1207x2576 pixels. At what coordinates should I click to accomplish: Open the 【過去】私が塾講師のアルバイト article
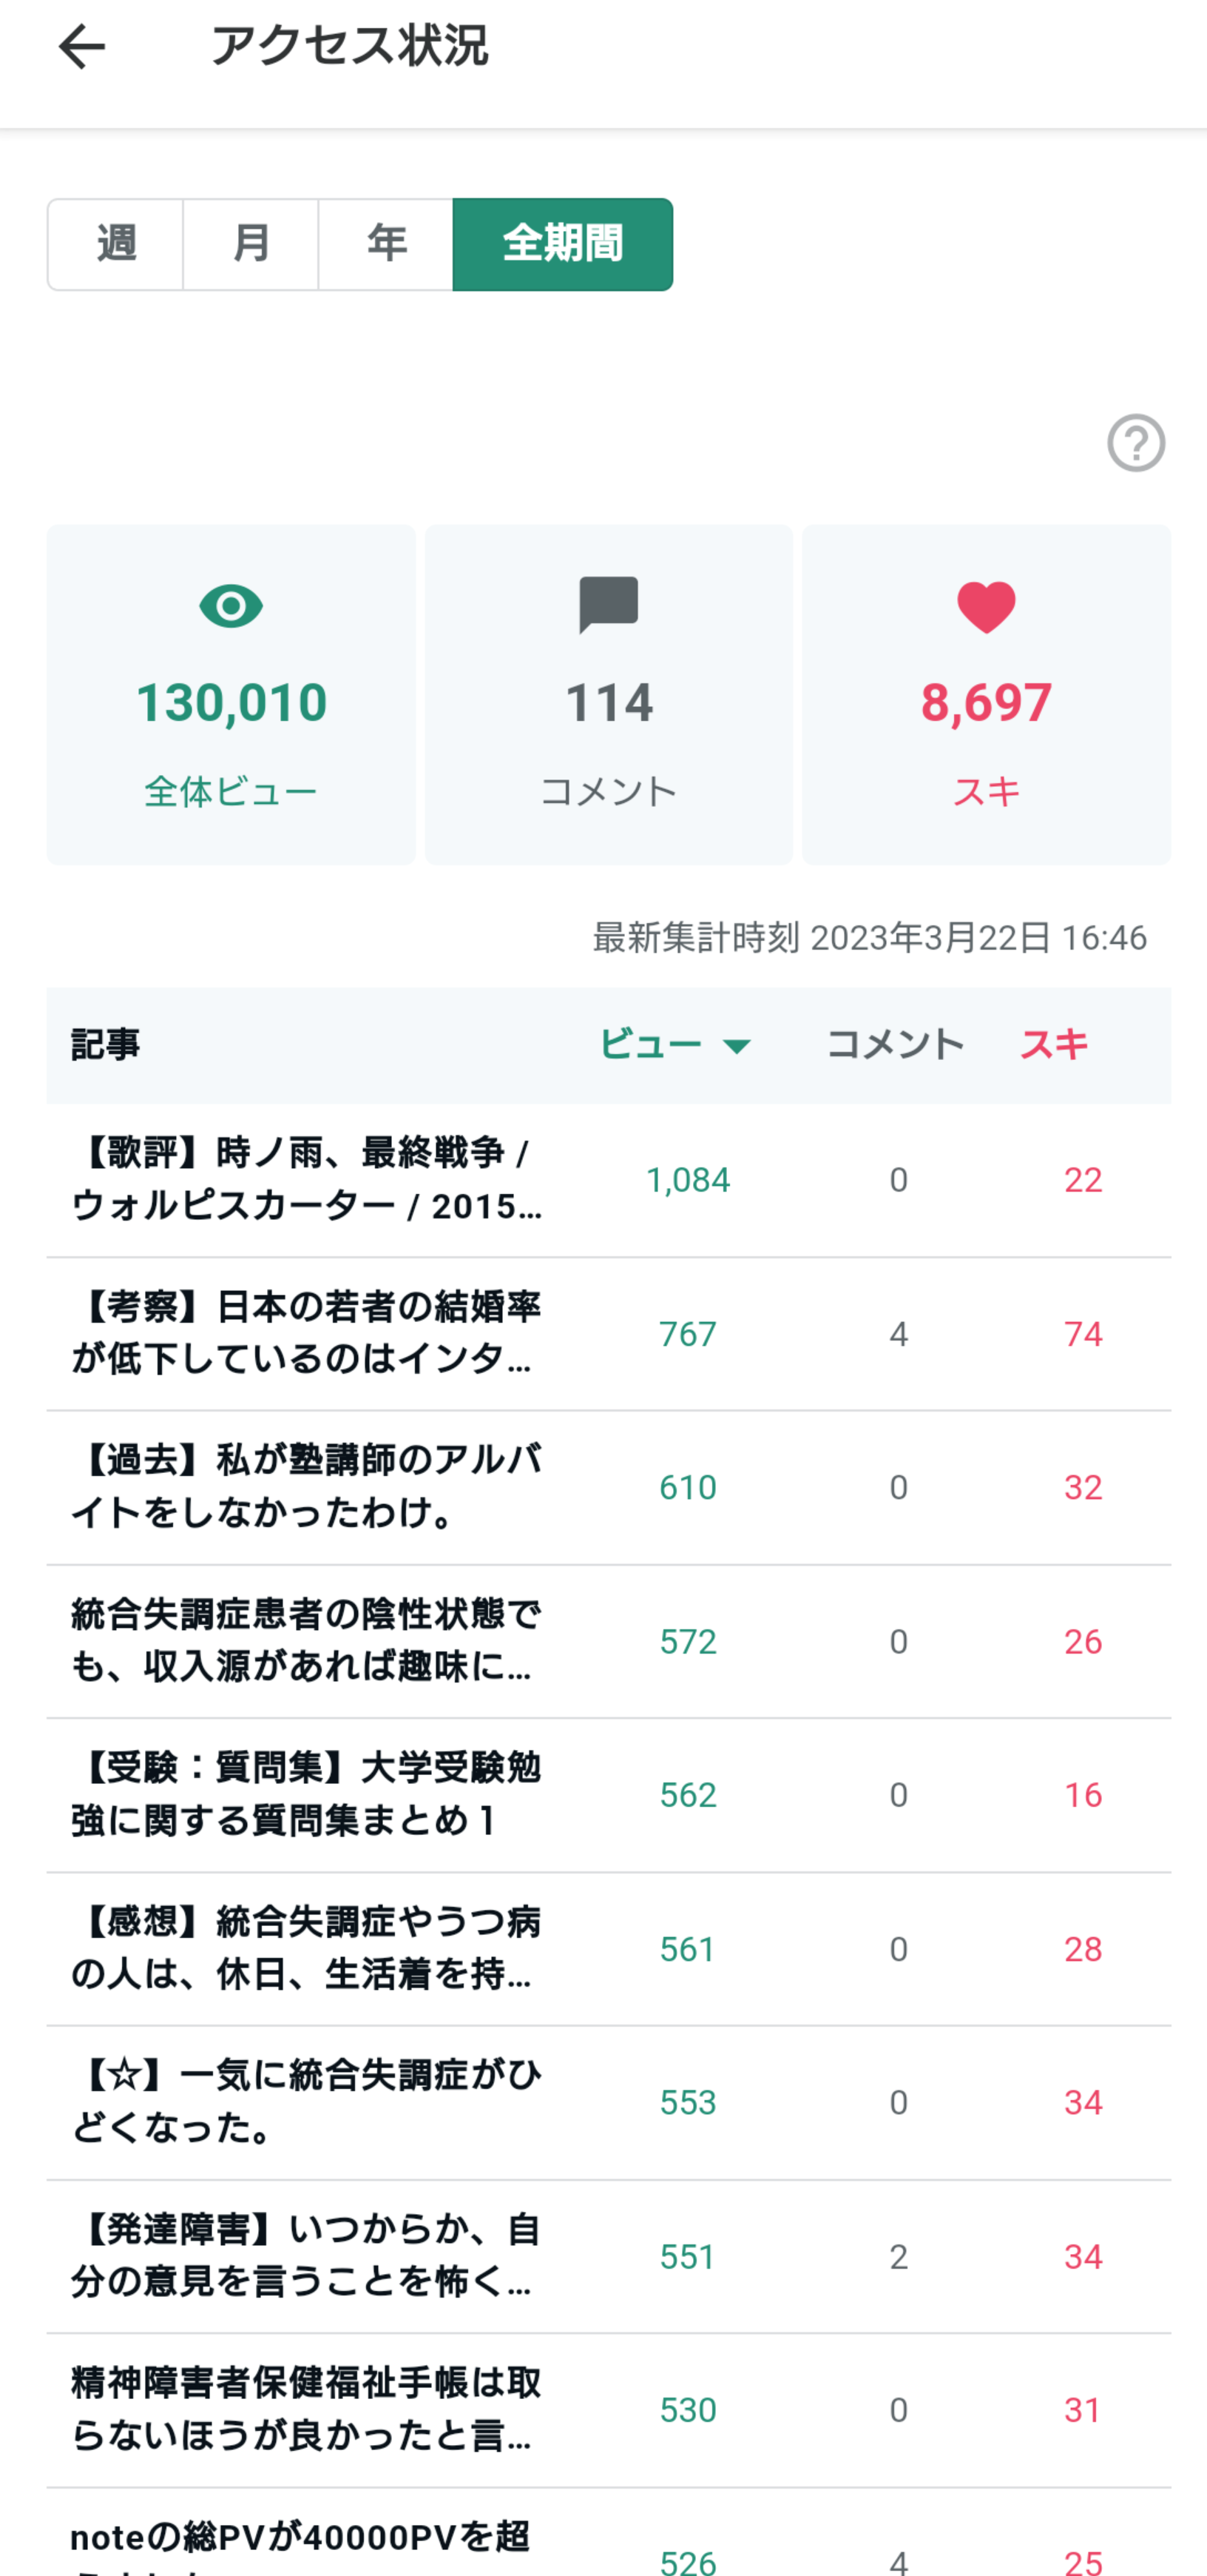[x=307, y=1487]
